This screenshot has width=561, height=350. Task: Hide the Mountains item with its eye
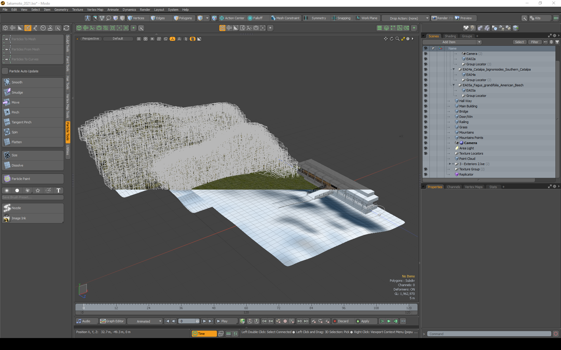425,132
